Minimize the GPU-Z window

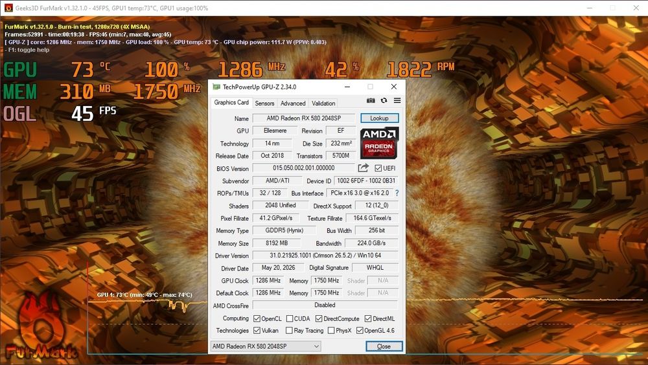tap(347, 87)
